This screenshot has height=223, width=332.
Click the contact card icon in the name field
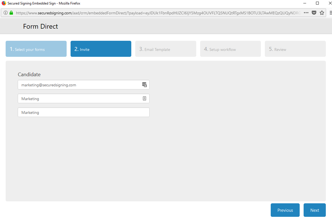click(144, 98)
